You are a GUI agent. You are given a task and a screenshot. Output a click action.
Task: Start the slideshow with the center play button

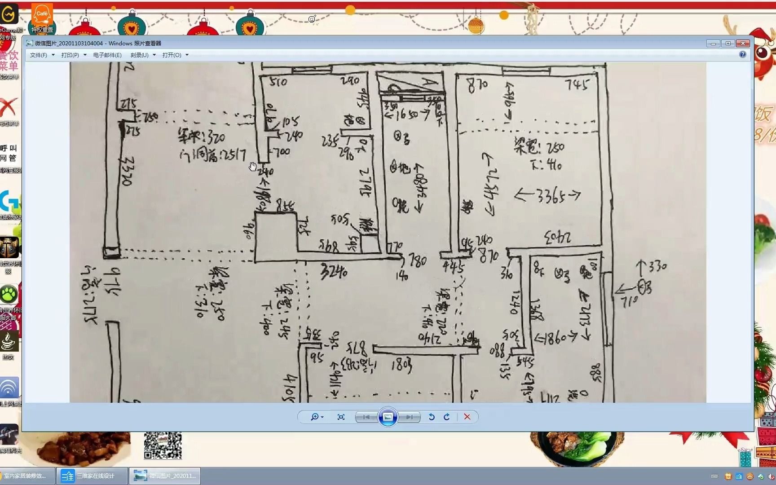pos(388,417)
